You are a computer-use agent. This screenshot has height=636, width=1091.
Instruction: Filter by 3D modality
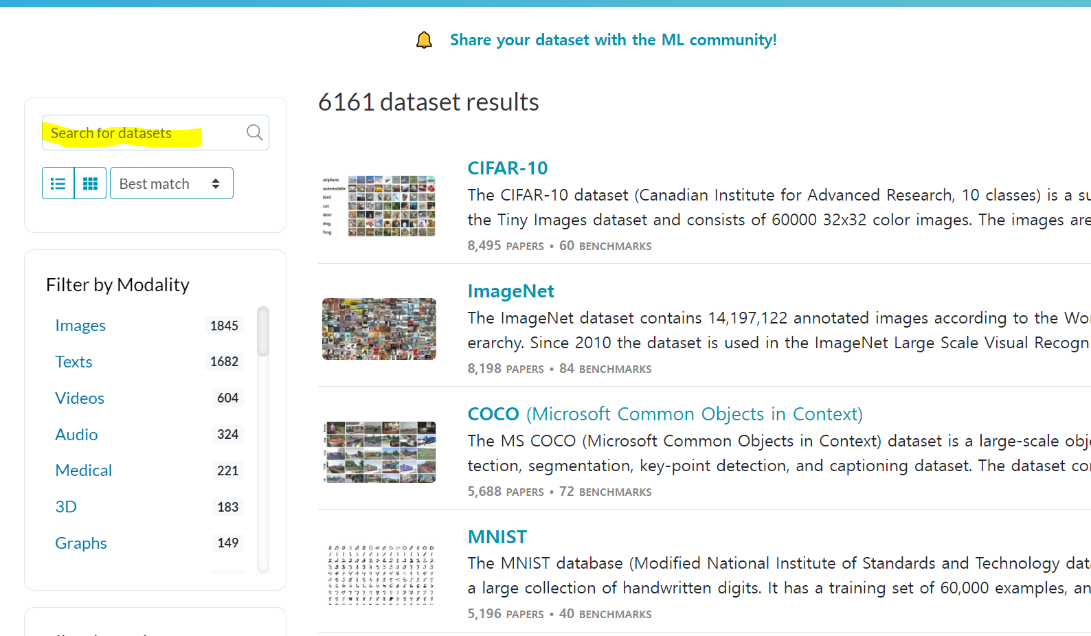[x=66, y=507]
